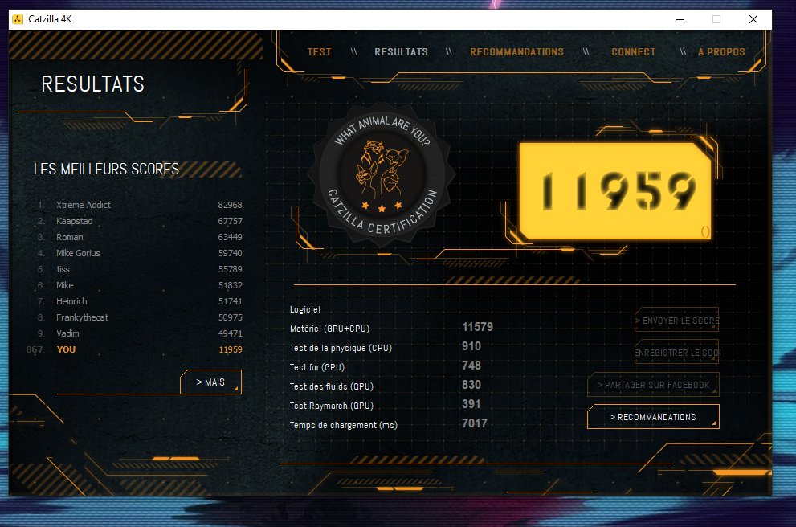
Task: Open the CONNECT tab
Action: click(634, 51)
